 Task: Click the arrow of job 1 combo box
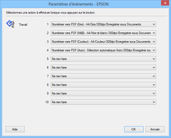click(154, 24)
